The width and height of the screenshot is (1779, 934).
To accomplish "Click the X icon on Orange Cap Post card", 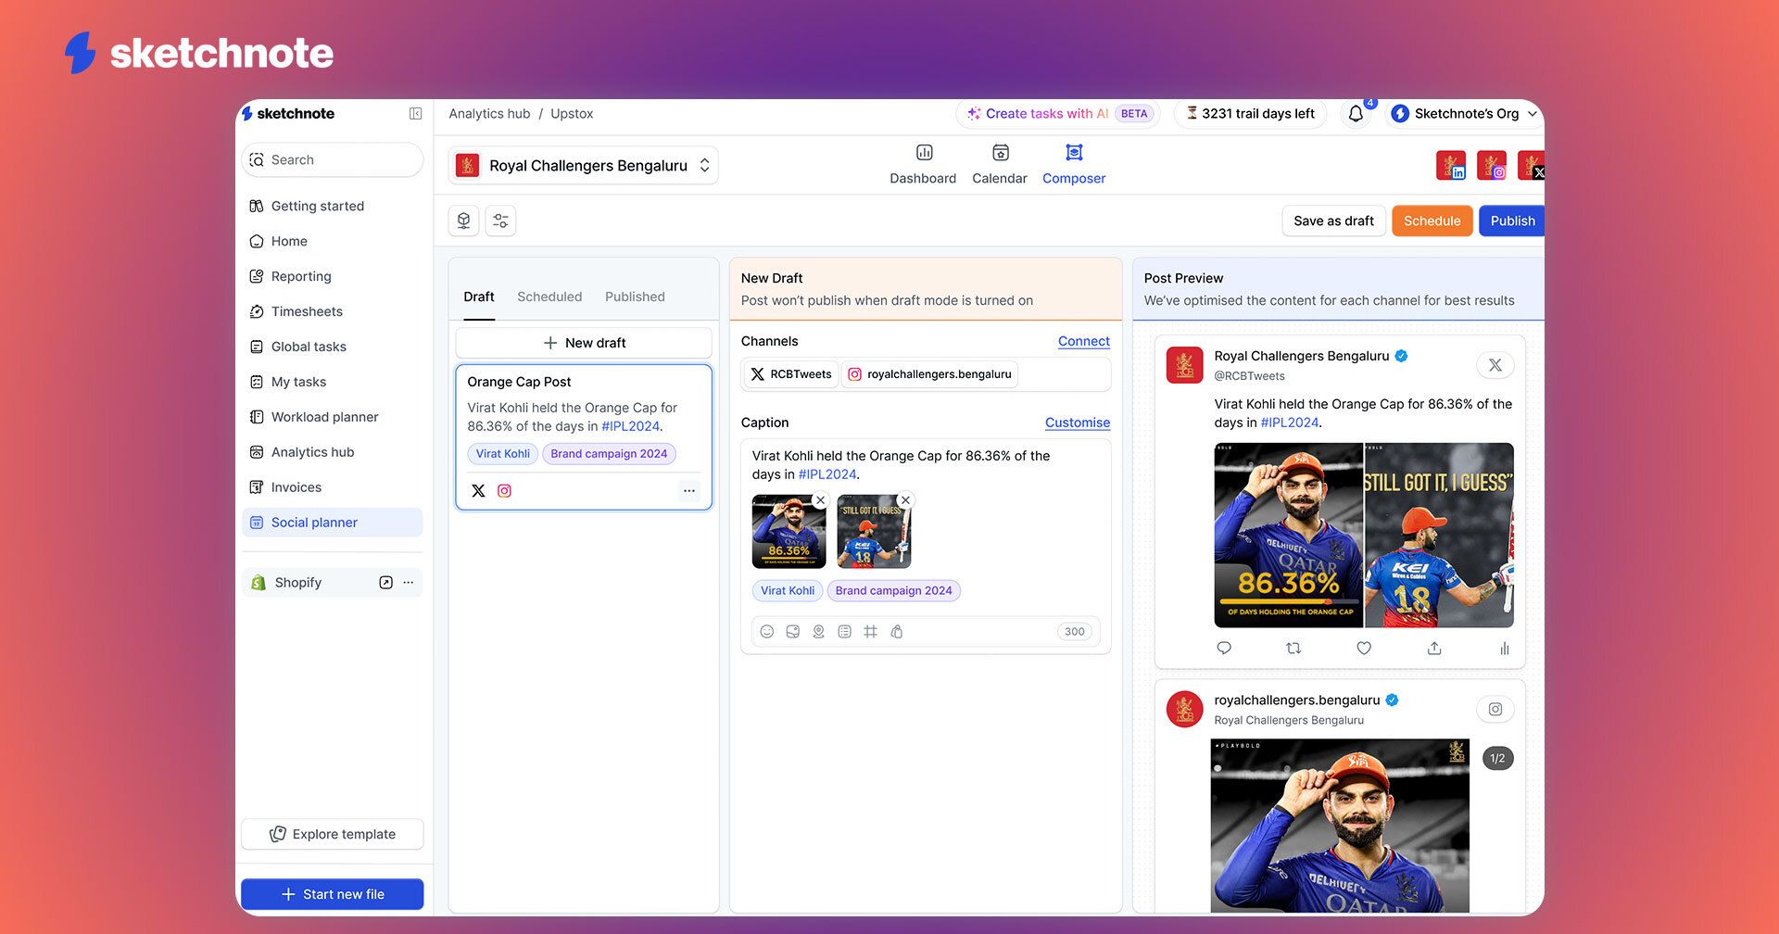I will pos(478,491).
